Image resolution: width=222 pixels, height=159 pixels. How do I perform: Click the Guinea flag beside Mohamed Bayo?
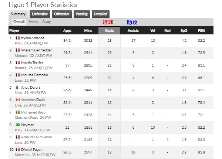tap(18, 112)
